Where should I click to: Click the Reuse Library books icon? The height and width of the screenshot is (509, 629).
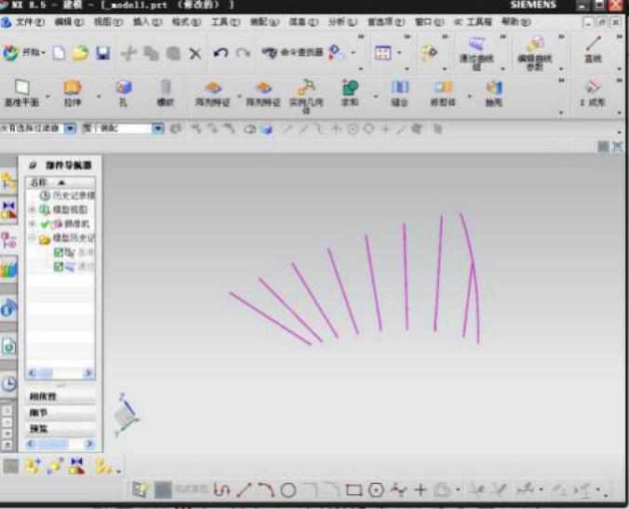[8, 269]
